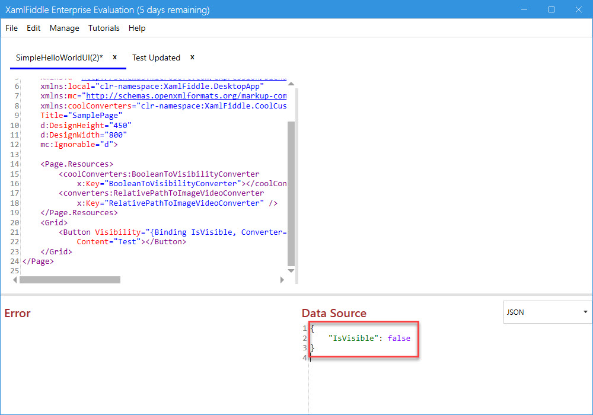Screen dimensions: 593x415
Task: Open the JSON data source type dropdown
Action: coord(547,312)
